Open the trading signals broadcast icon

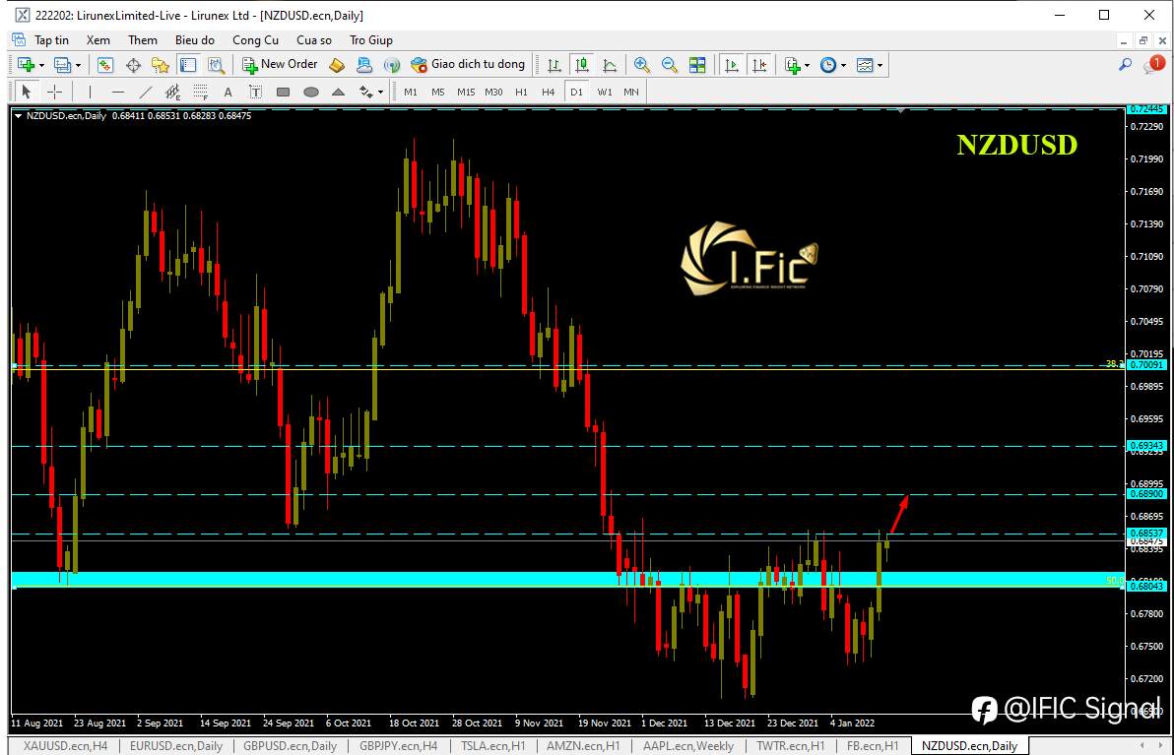tap(392, 65)
